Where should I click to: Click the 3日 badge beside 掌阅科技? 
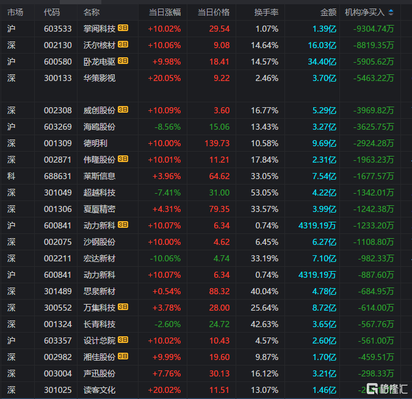click(x=123, y=28)
